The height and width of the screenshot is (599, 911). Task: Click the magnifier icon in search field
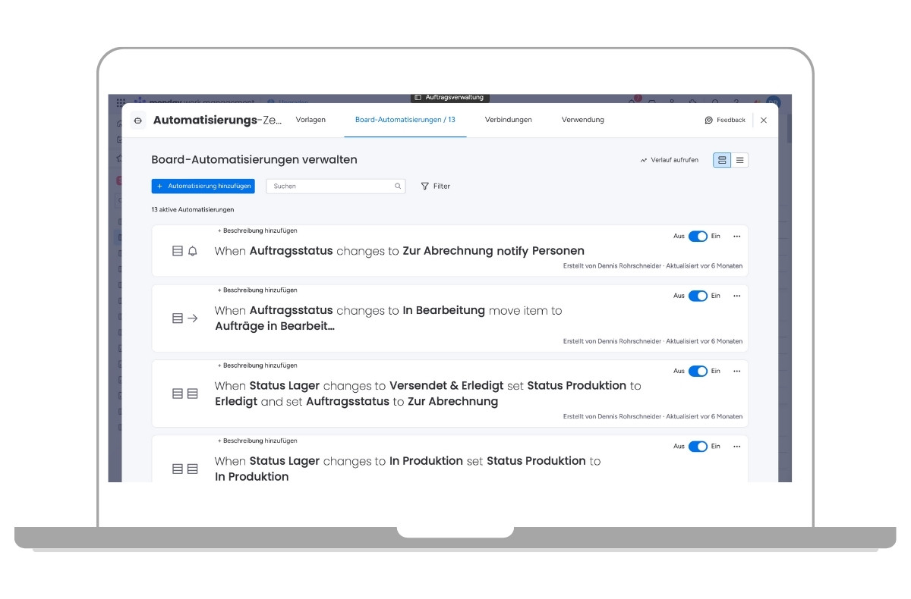(397, 187)
